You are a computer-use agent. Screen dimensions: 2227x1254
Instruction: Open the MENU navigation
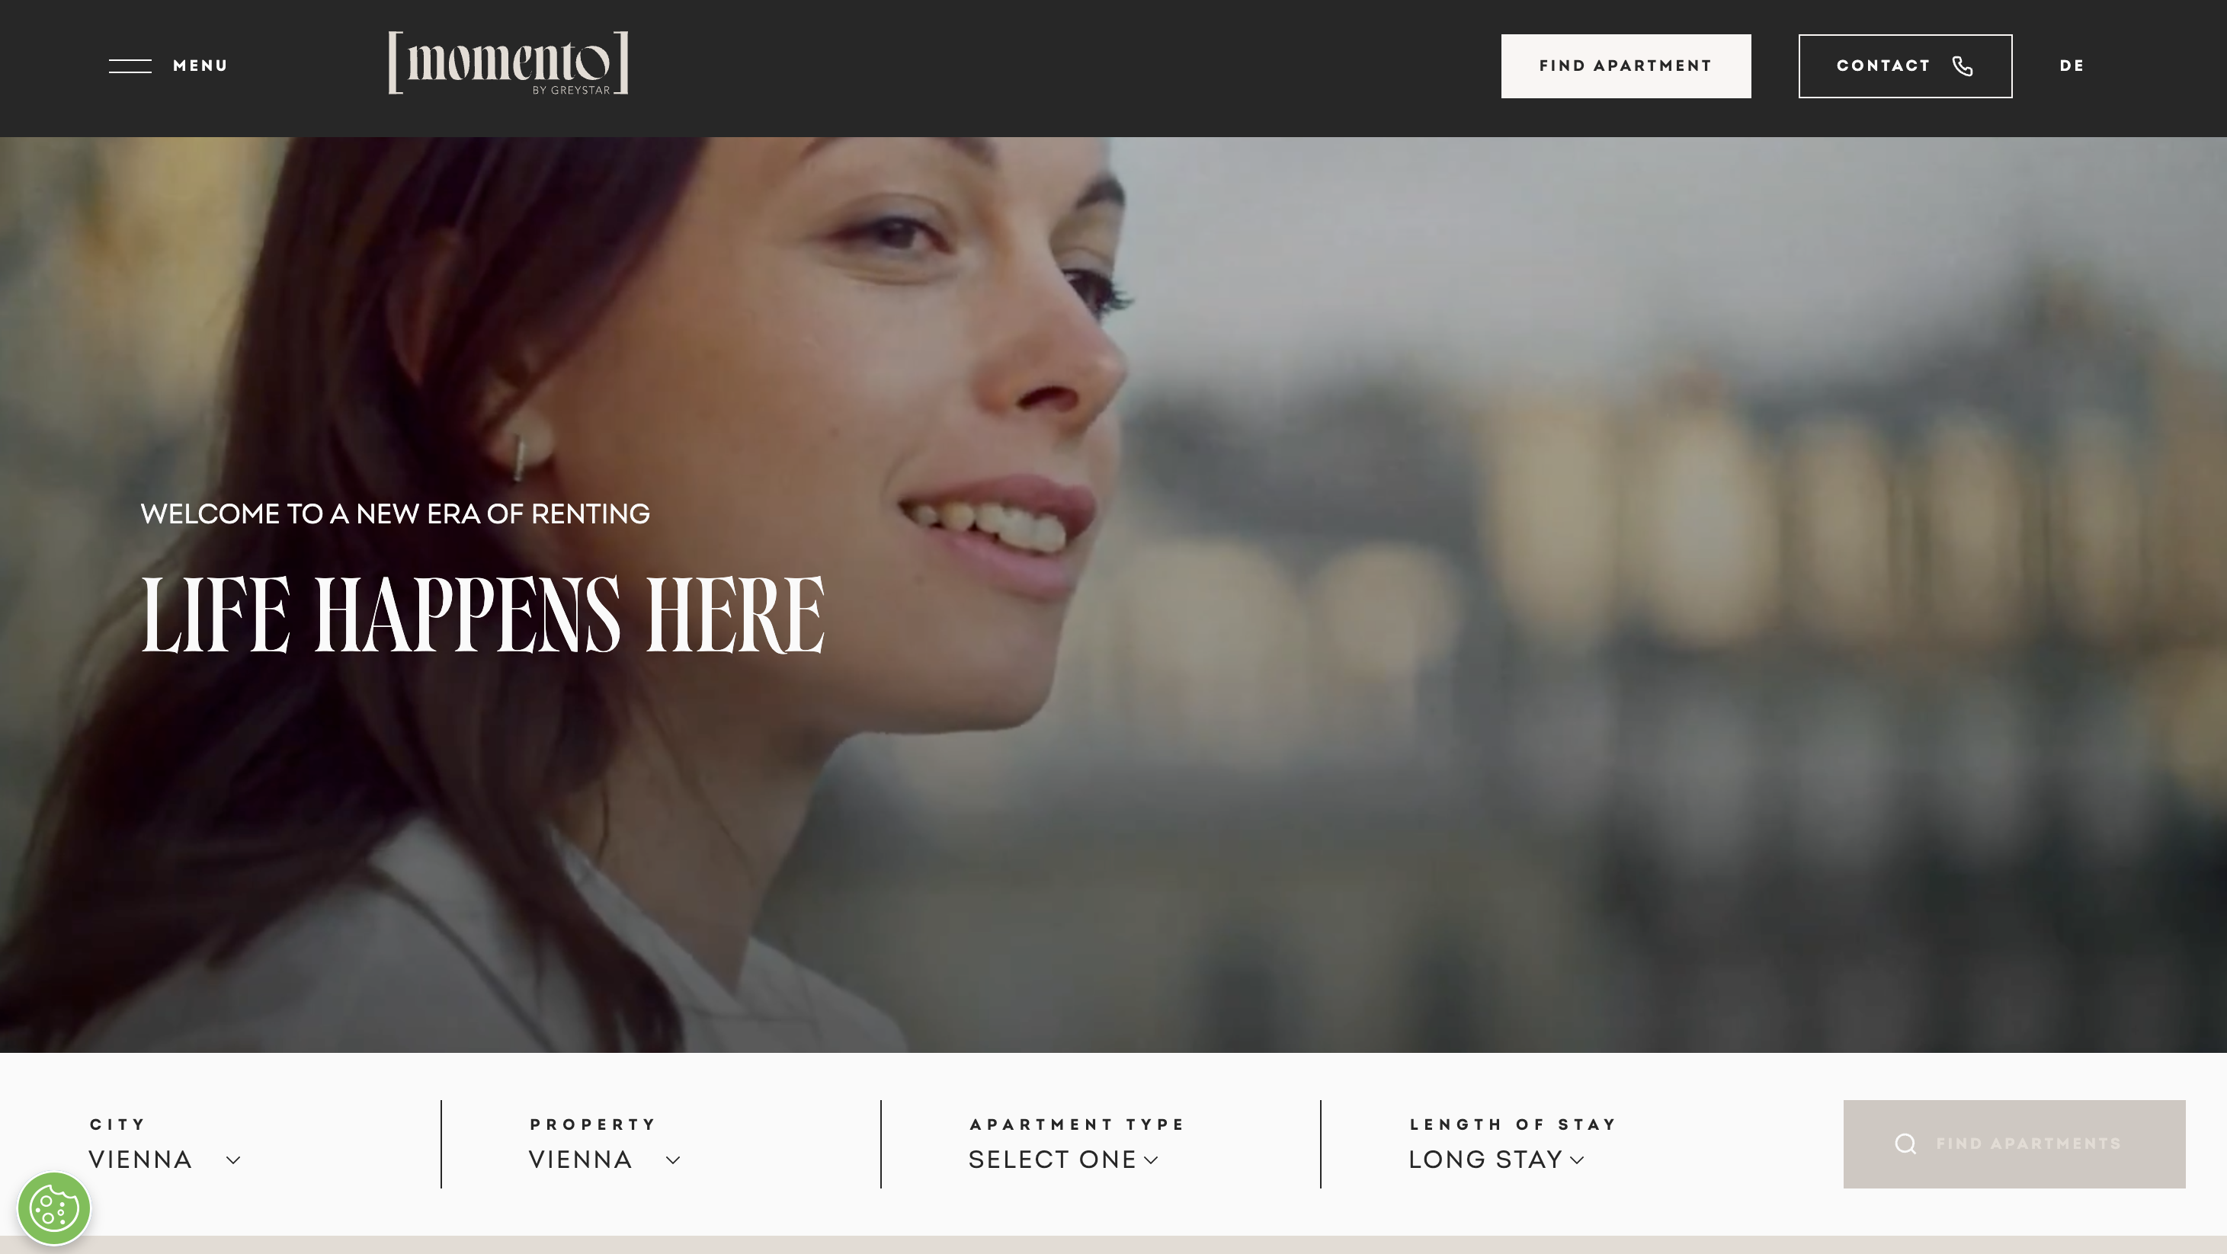pyautogui.click(x=200, y=66)
